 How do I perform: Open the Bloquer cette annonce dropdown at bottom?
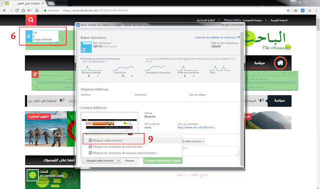[101, 161]
